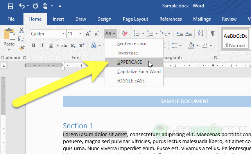Image resolution: width=251 pixels, height=154 pixels.
Task: Open bullet library dropdown arrow
Action: pos(143,33)
